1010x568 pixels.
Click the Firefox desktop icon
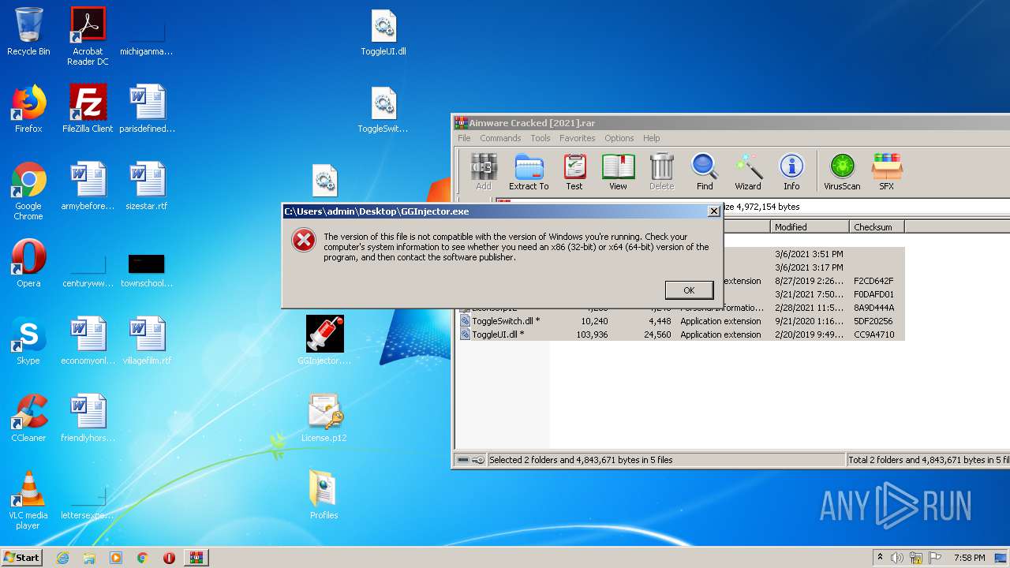[x=28, y=110]
